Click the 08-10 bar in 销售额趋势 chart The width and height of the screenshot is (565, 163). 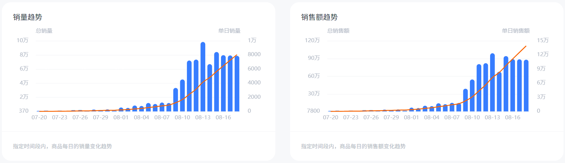[x=472, y=95]
